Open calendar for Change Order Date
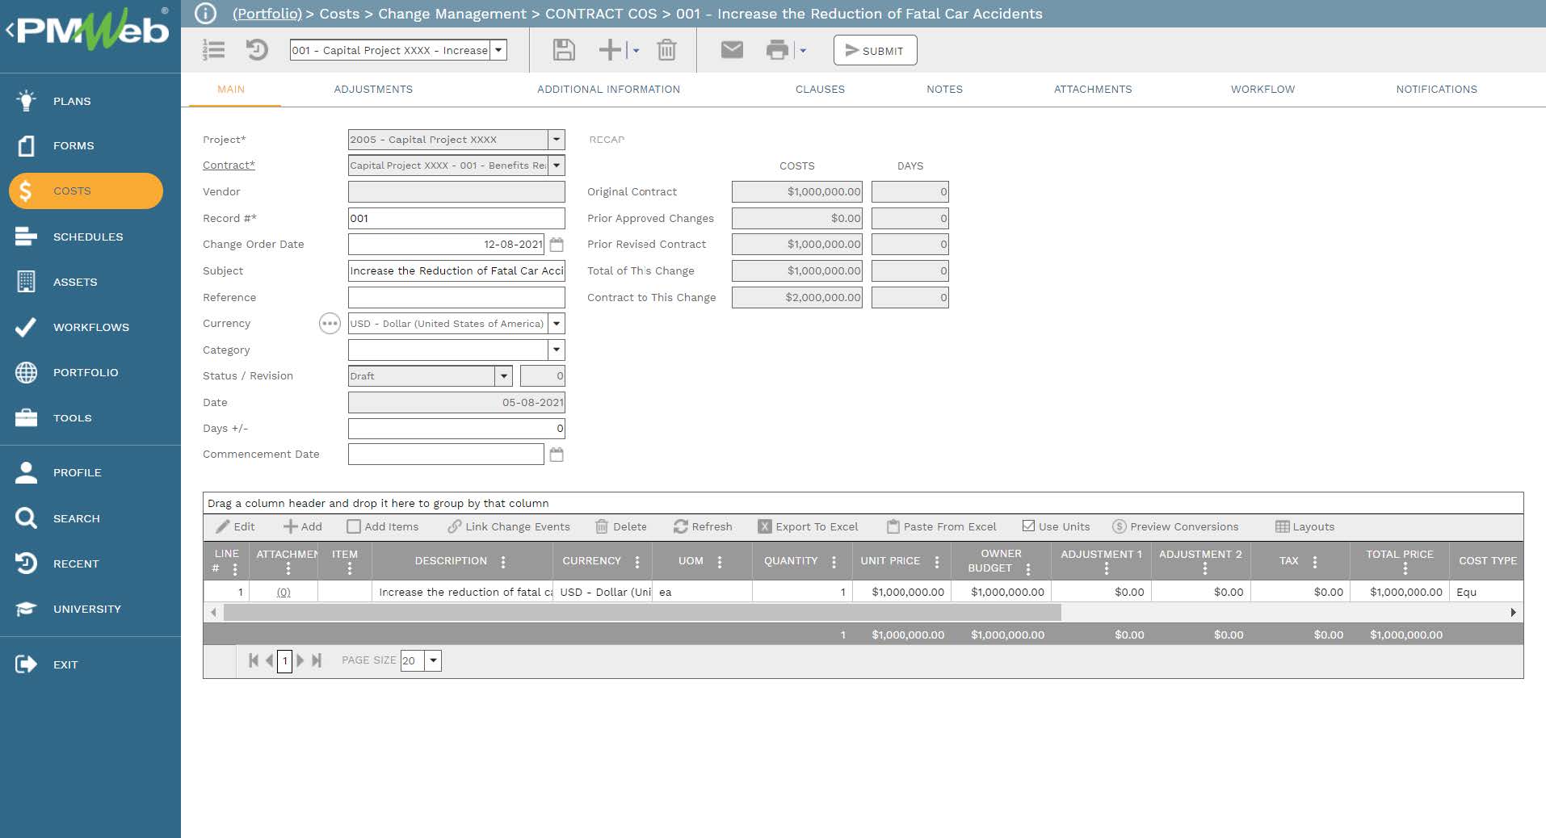The image size is (1546, 838). click(557, 244)
